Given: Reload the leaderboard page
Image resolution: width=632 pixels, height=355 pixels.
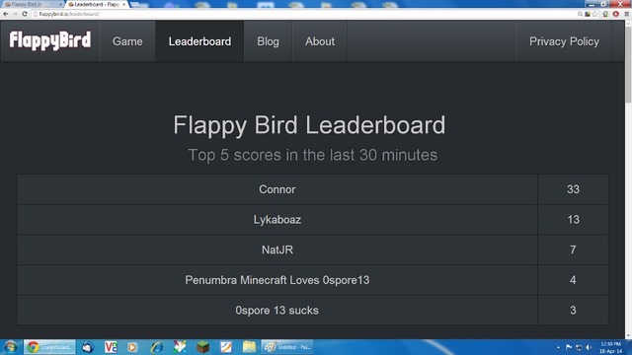Looking at the screenshot, I should click(25, 14).
